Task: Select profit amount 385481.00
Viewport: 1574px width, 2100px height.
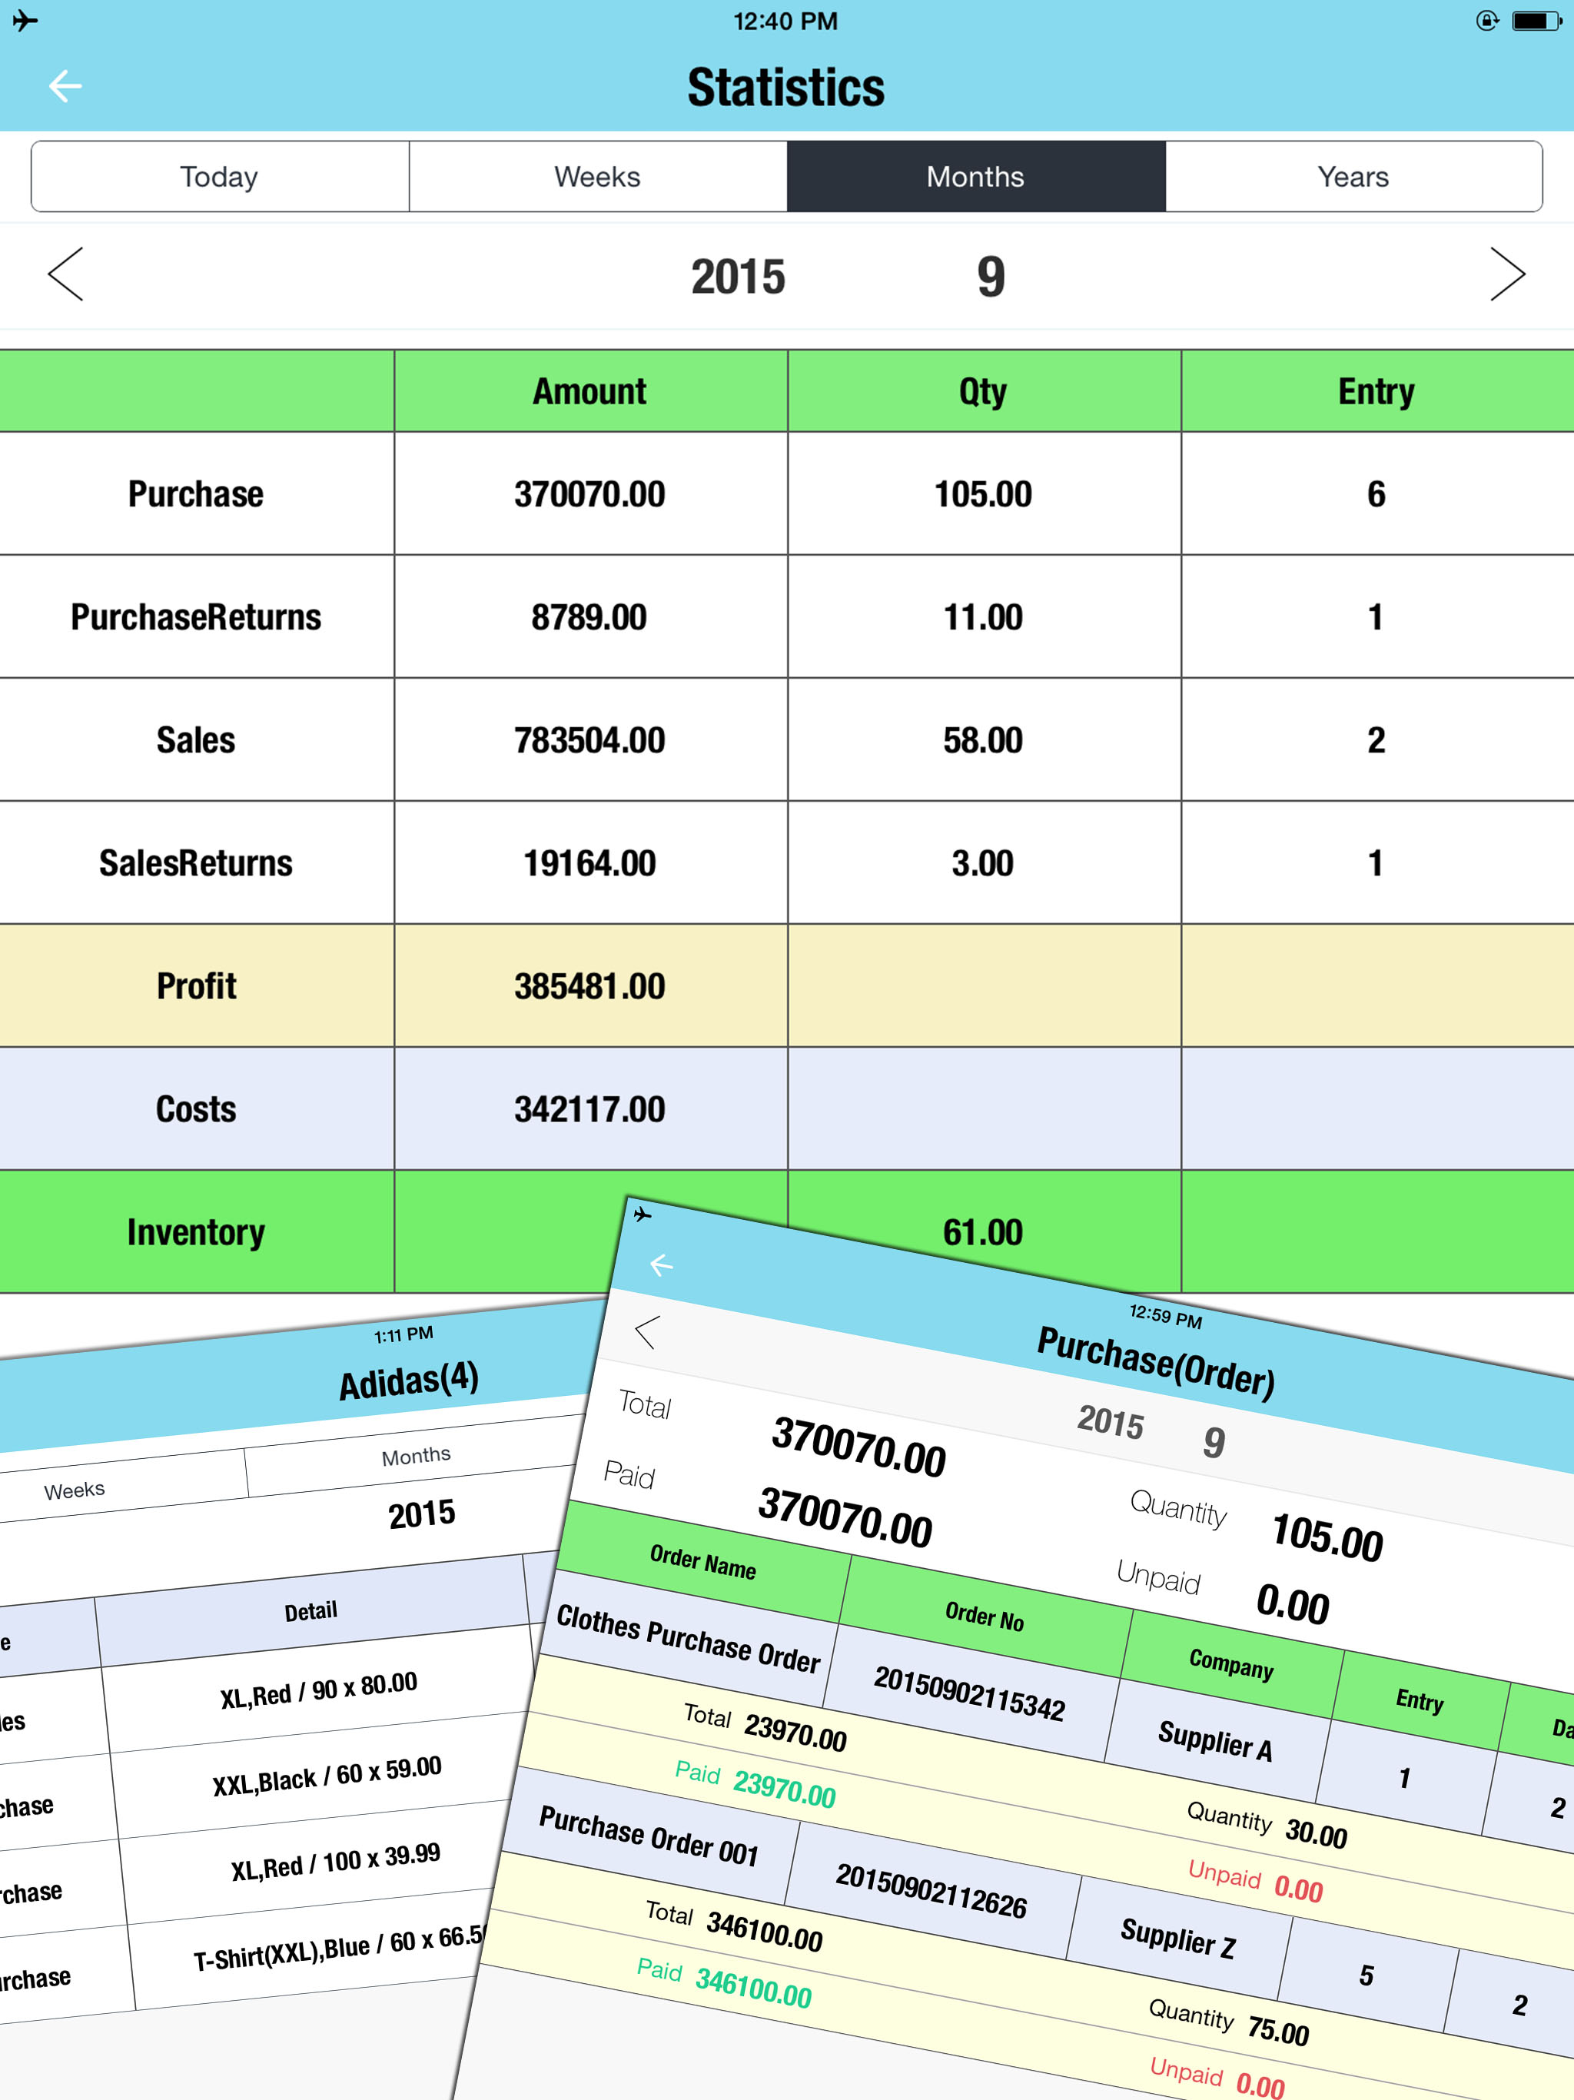Action: click(590, 985)
